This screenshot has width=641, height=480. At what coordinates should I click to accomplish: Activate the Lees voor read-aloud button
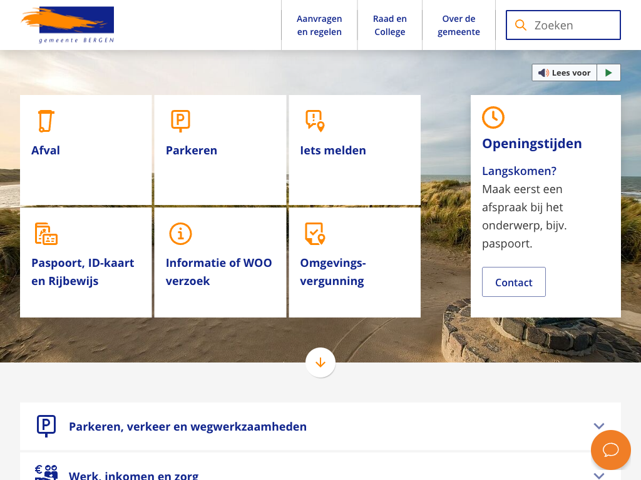[x=564, y=72]
